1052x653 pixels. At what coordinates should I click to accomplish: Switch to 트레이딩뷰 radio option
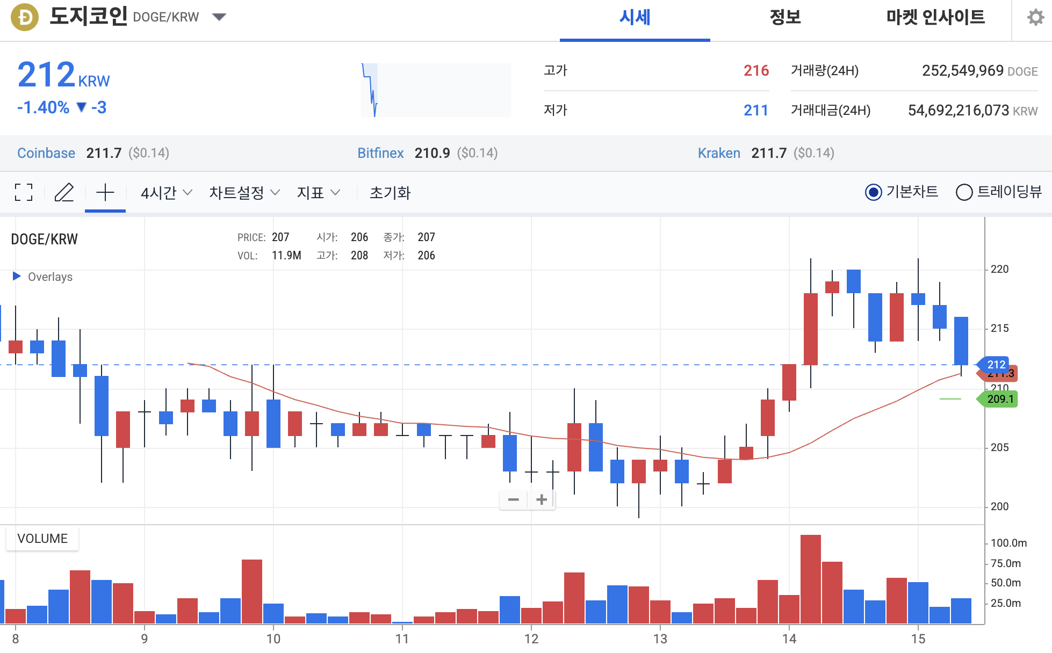(964, 192)
